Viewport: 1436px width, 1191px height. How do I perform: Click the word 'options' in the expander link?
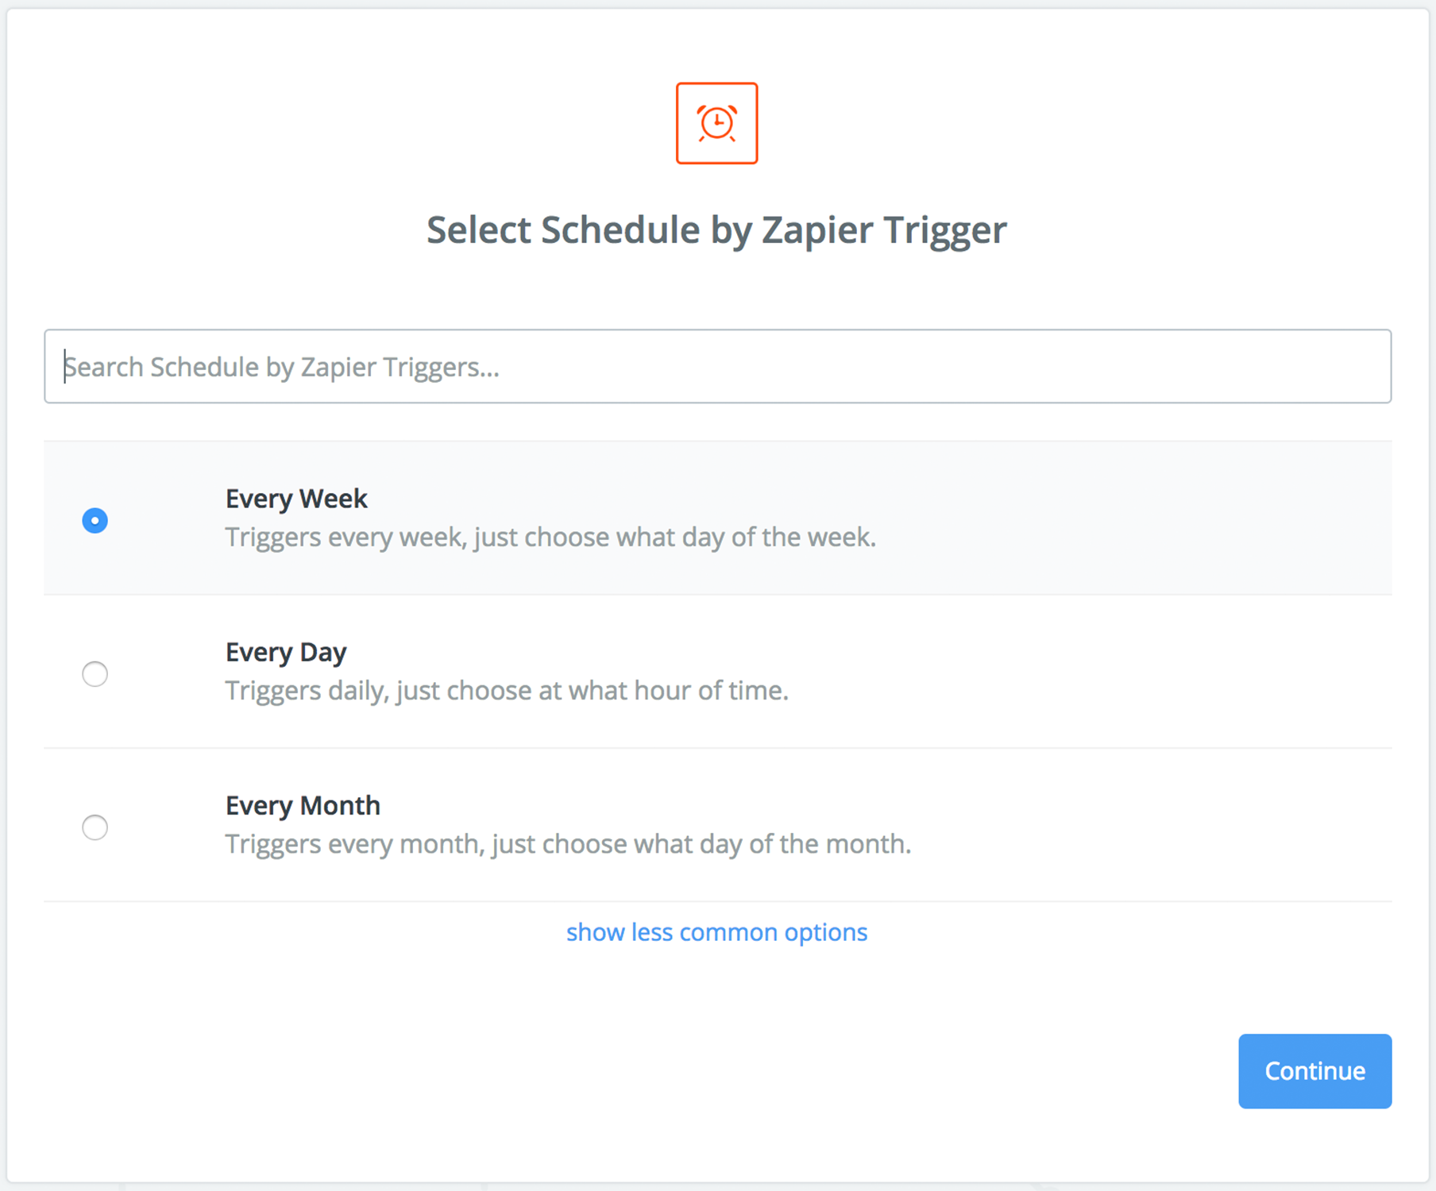(826, 932)
